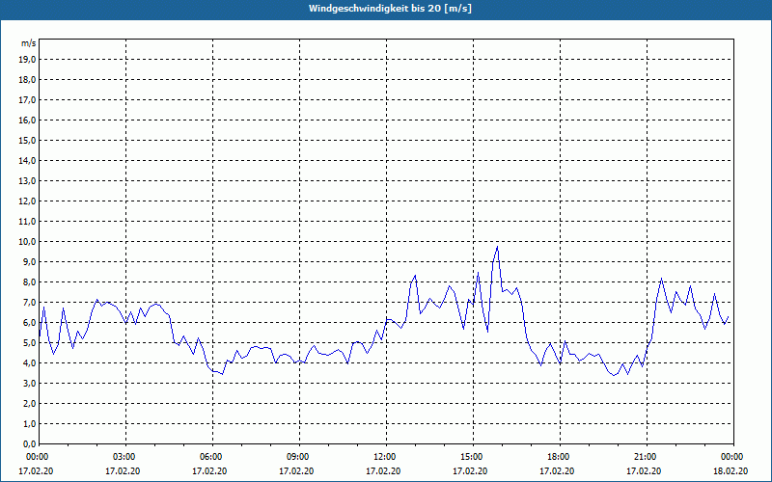Click the 10,0 y-axis value
This screenshot has width=772, height=482.
click(28, 242)
